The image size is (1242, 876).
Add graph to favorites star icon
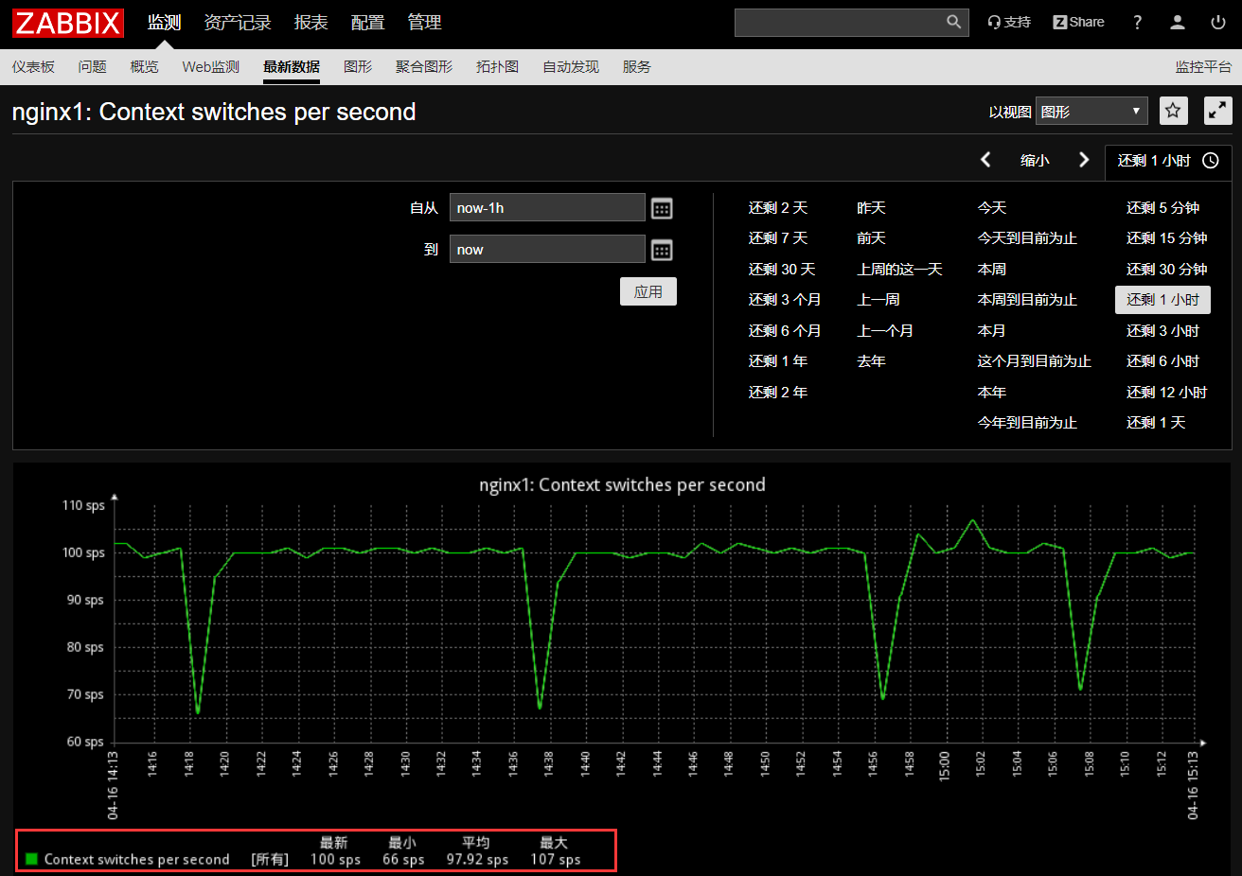[1173, 111]
